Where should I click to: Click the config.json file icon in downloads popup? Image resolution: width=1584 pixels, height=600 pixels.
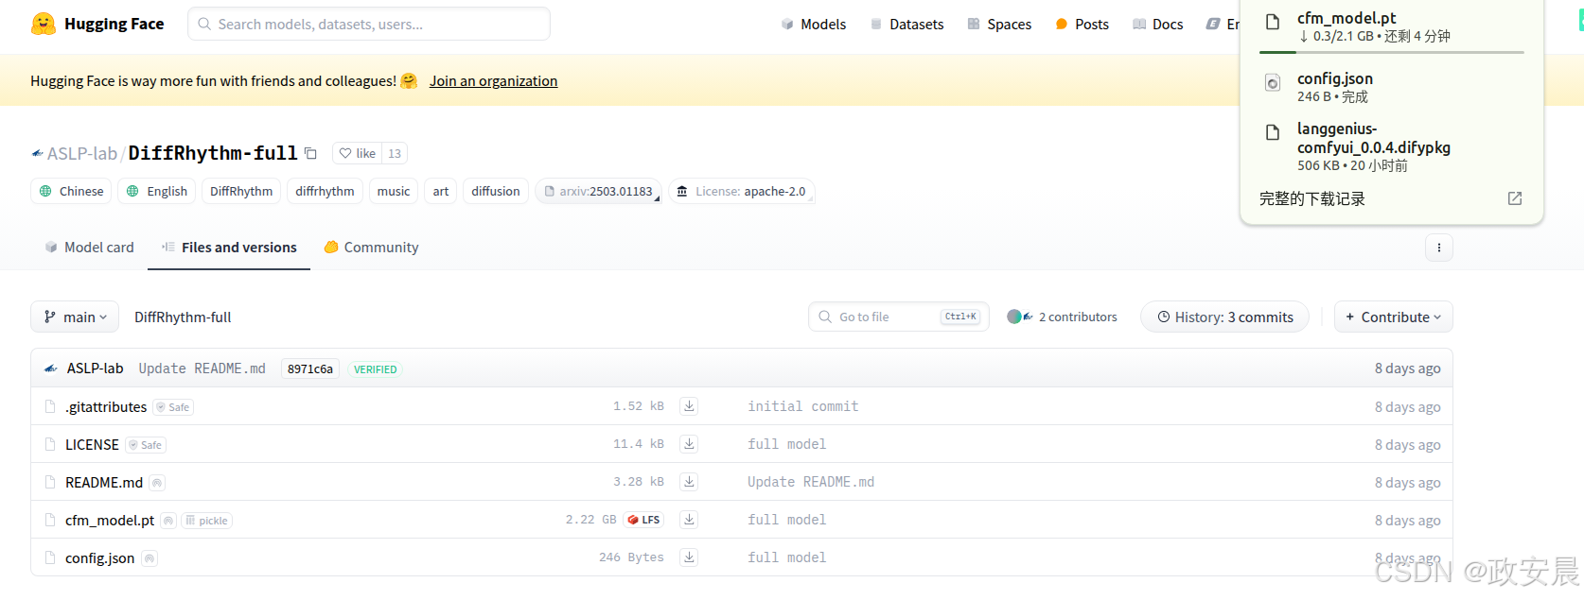[1274, 83]
